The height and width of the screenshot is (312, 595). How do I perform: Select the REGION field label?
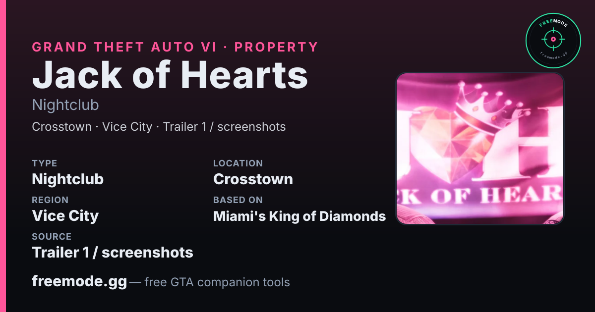[50, 200]
